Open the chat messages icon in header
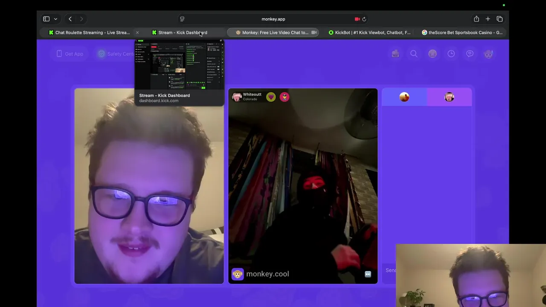The width and height of the screenshot is (546, 307). (x=470, y=54)
